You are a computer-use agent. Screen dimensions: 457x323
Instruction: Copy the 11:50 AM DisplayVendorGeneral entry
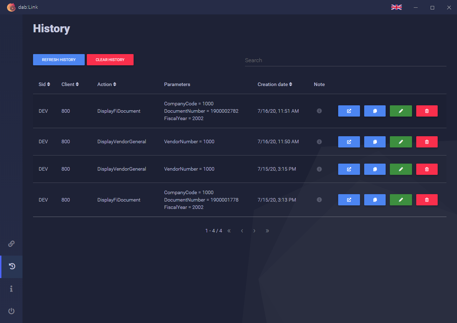click(375, 142)
